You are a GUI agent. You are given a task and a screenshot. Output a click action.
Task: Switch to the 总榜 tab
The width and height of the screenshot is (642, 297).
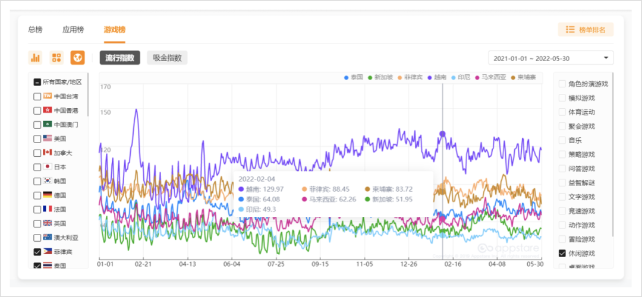coord(35,30)
